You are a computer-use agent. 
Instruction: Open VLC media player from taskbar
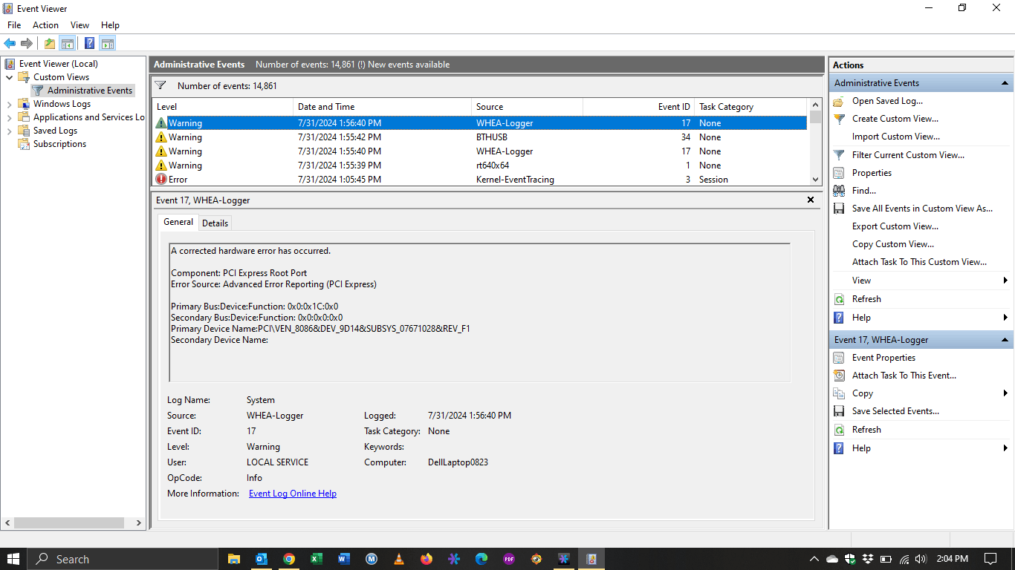(399, 559)
